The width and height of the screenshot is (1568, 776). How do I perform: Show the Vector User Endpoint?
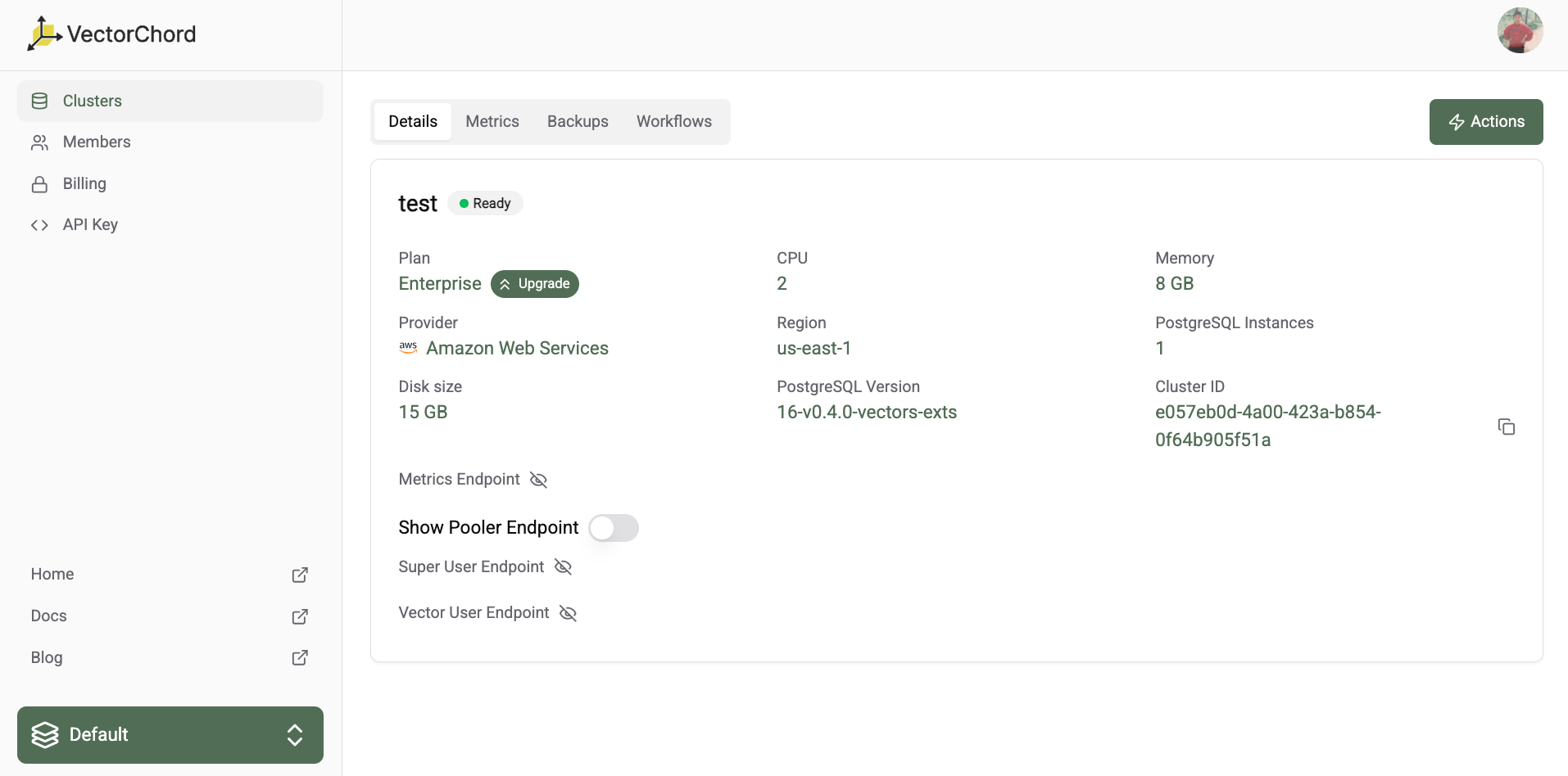click(568, 613)
